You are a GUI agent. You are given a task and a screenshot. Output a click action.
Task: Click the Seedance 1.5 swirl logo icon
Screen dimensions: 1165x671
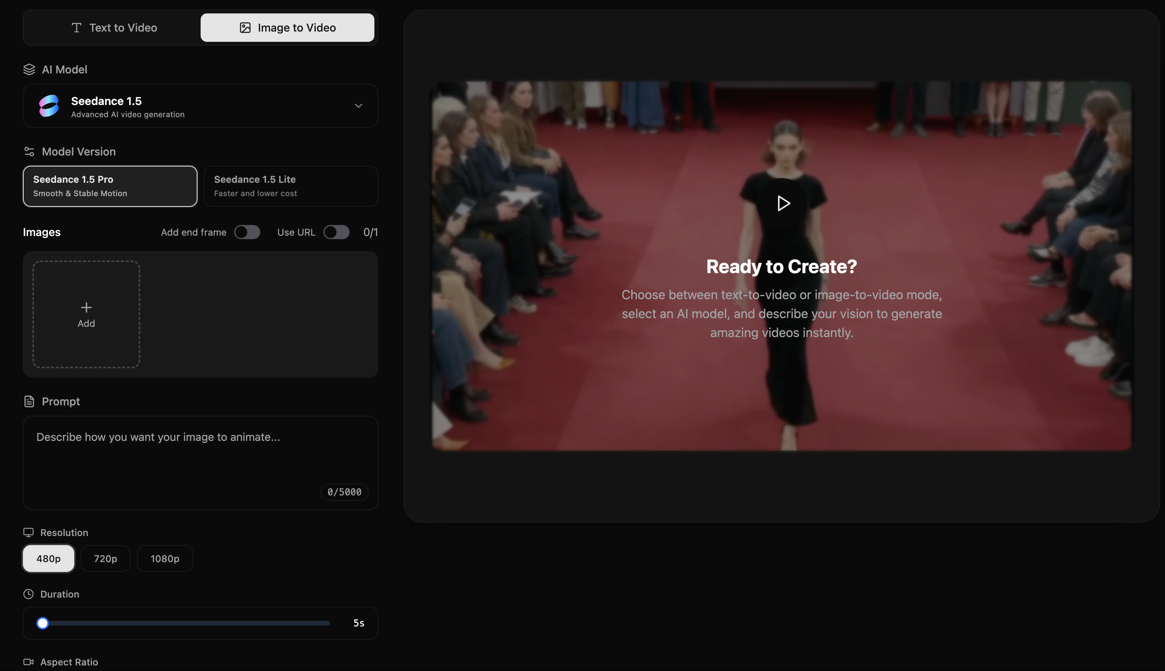click(x=49, y=106)
